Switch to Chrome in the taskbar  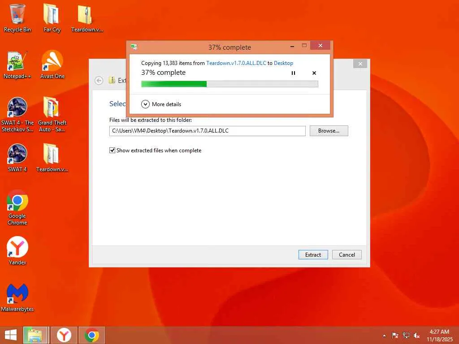[x=92, y=335]
